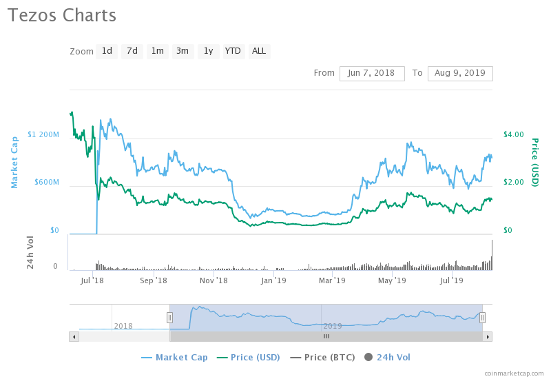
Task: Click the Sep '18 axis label
Action: 153,280
